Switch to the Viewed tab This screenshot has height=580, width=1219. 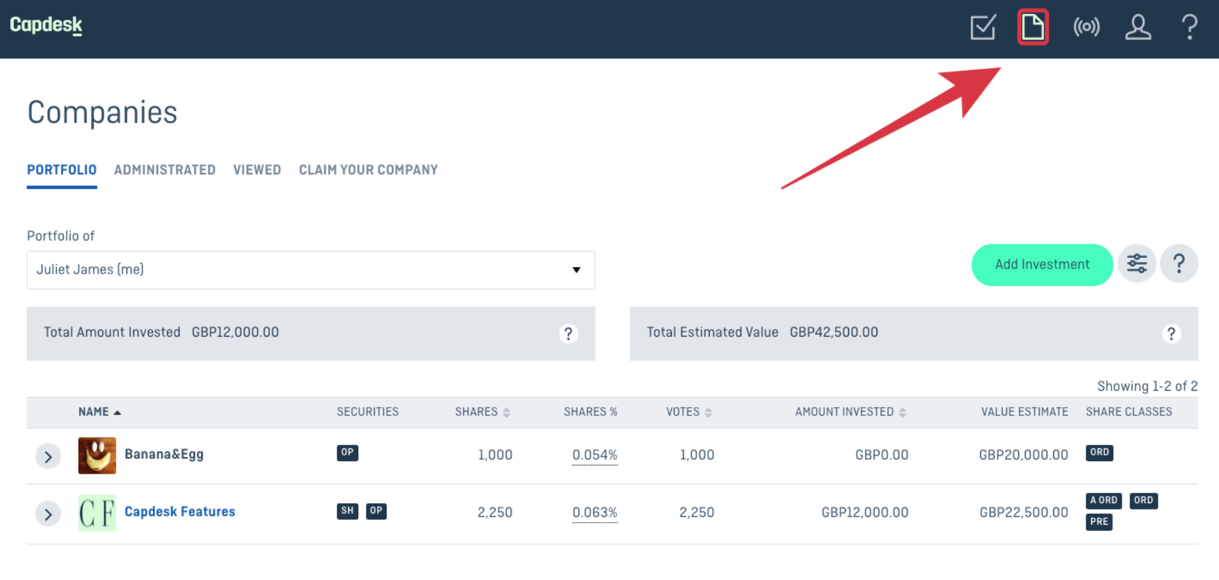257,170
